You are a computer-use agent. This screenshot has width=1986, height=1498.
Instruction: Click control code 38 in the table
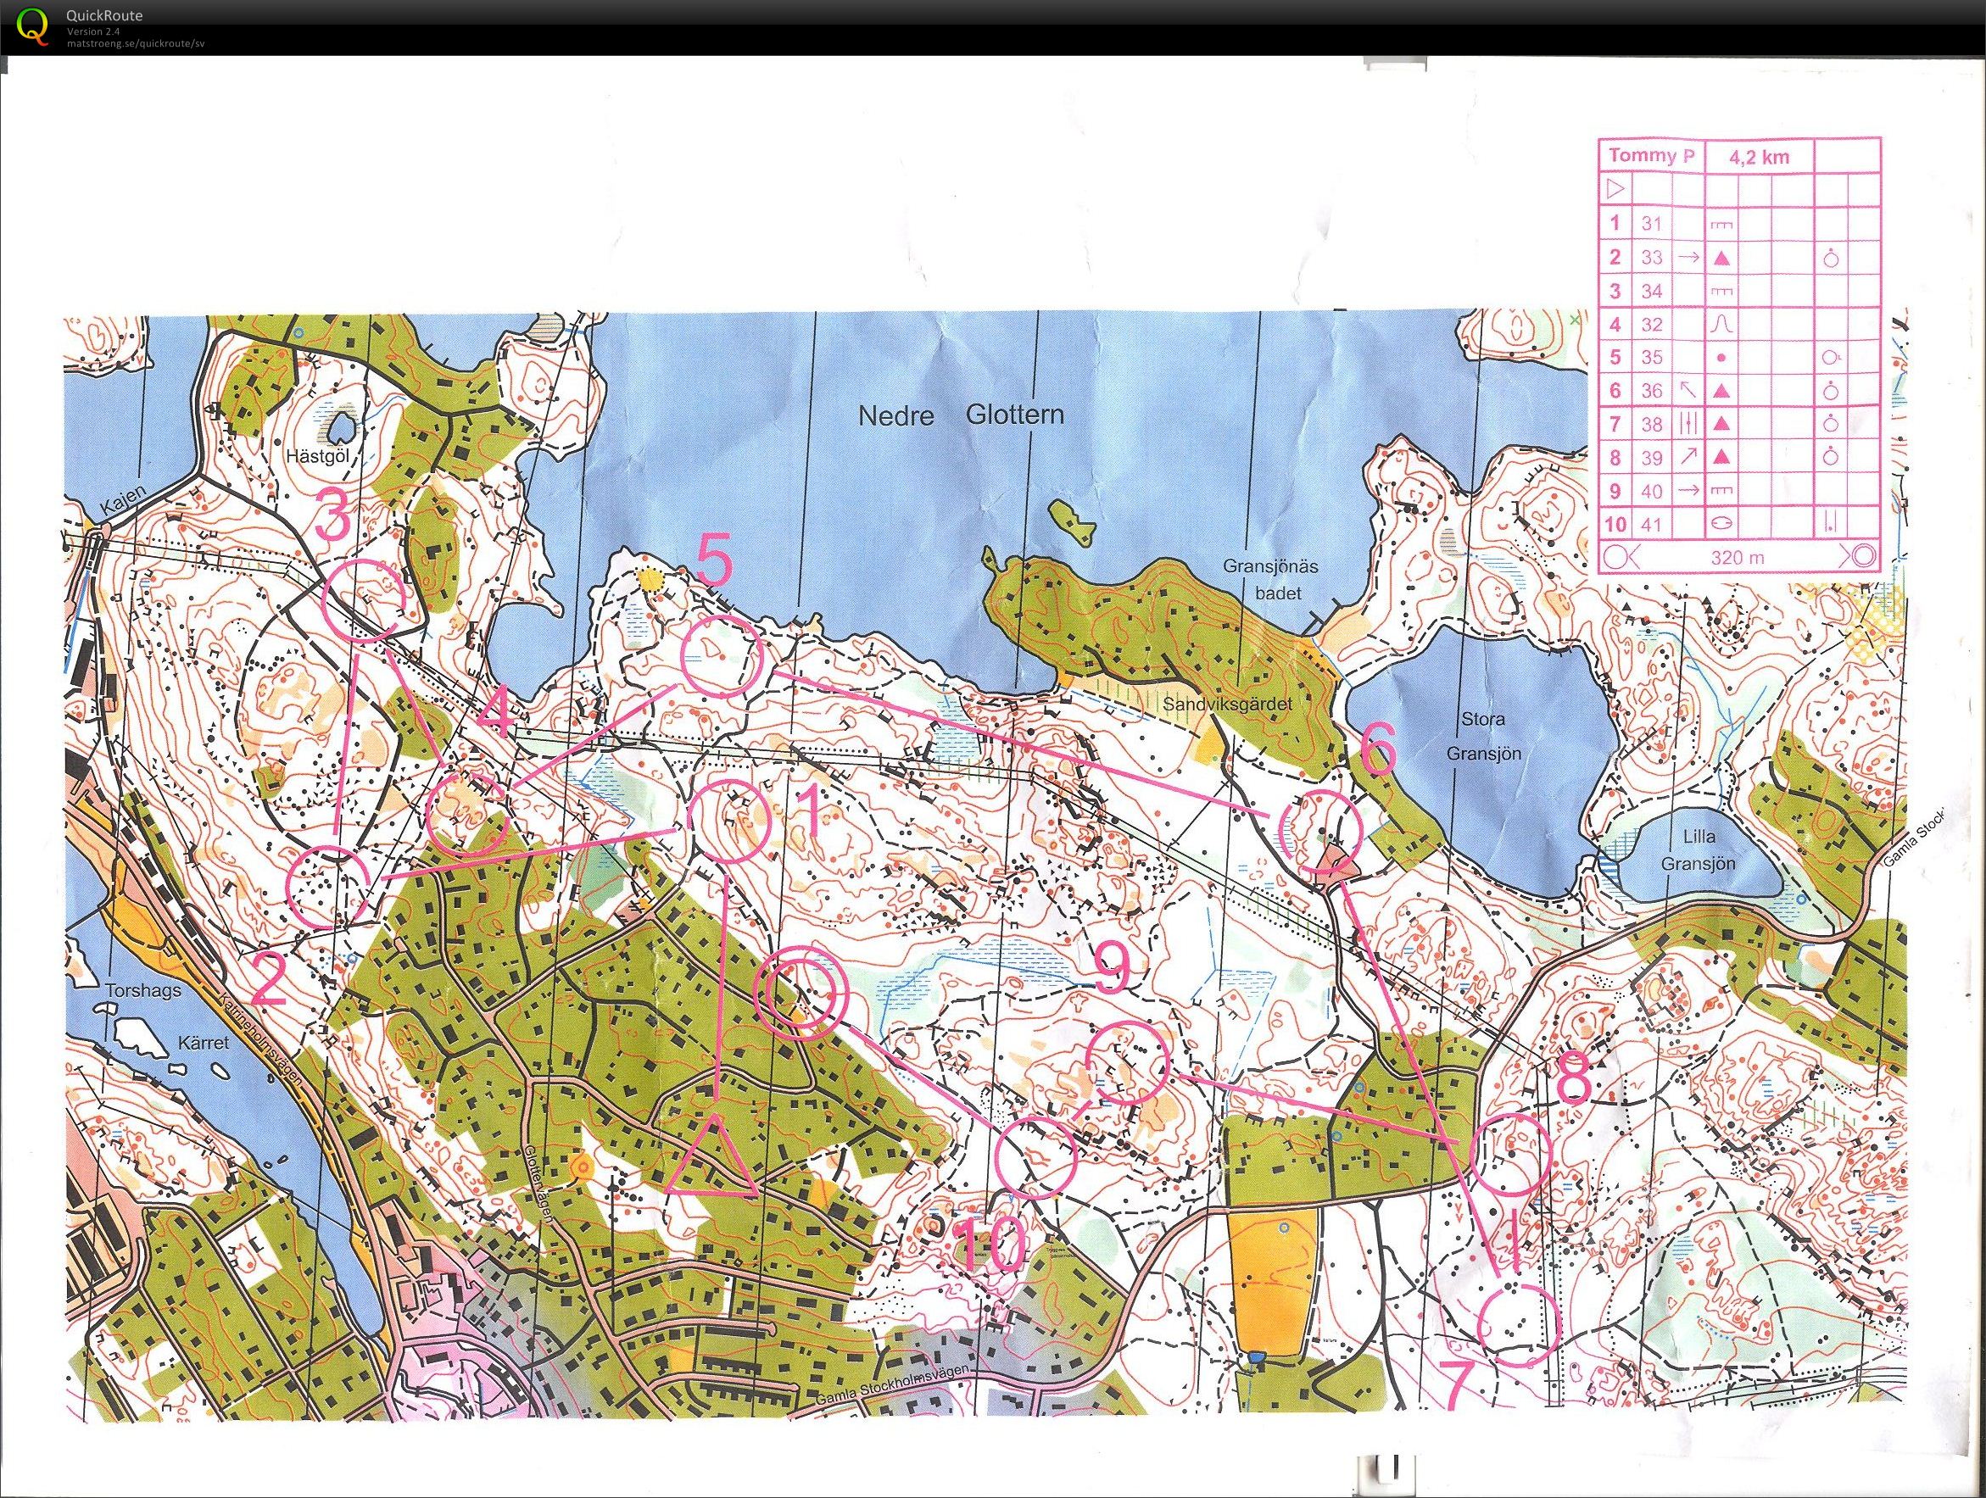click(1652, 424)
